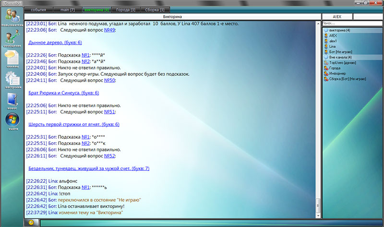Click the 'Брат Рюрика и Синеуса' question link

point(63,93)
